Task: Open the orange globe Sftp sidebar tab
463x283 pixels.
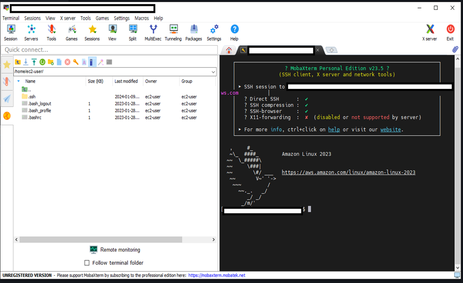Action: (x=7, y=116)
